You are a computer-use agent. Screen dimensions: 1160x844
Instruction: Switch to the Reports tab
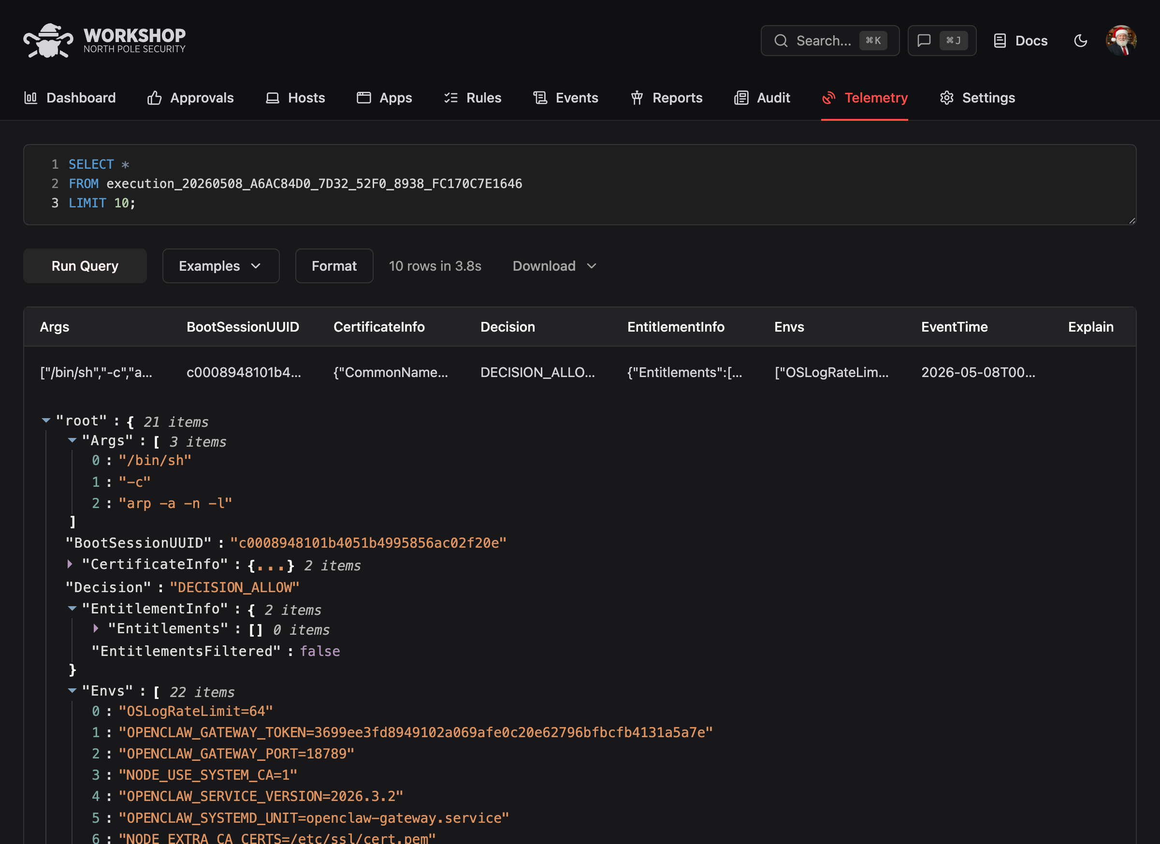click(667, 98)
